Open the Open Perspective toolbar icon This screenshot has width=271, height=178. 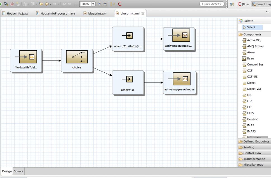coord(232,4)
